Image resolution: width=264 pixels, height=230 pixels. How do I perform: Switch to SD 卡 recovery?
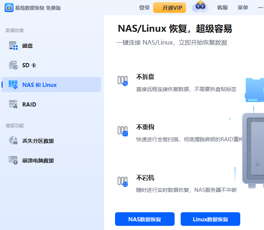[x=51, y=65]
